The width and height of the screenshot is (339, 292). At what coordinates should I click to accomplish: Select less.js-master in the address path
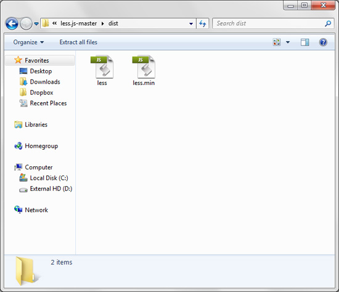78,23
